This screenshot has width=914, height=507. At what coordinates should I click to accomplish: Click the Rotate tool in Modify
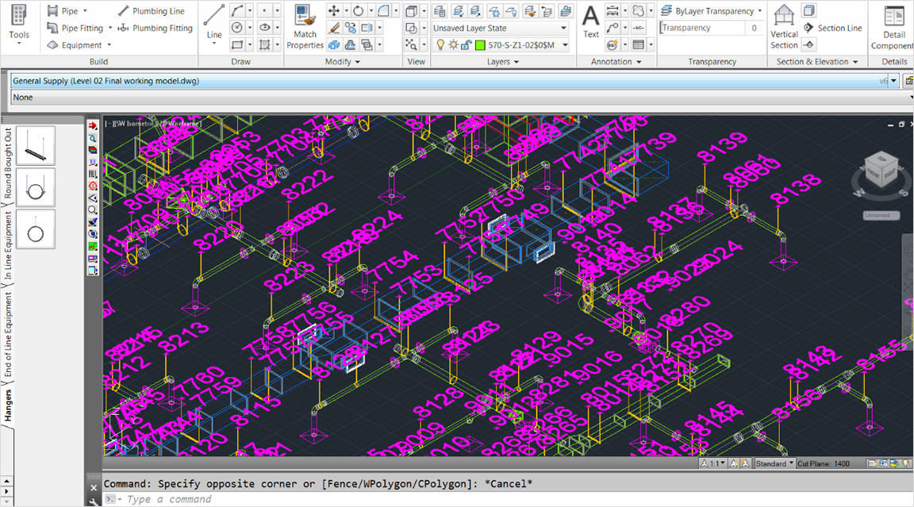(359, 10)
